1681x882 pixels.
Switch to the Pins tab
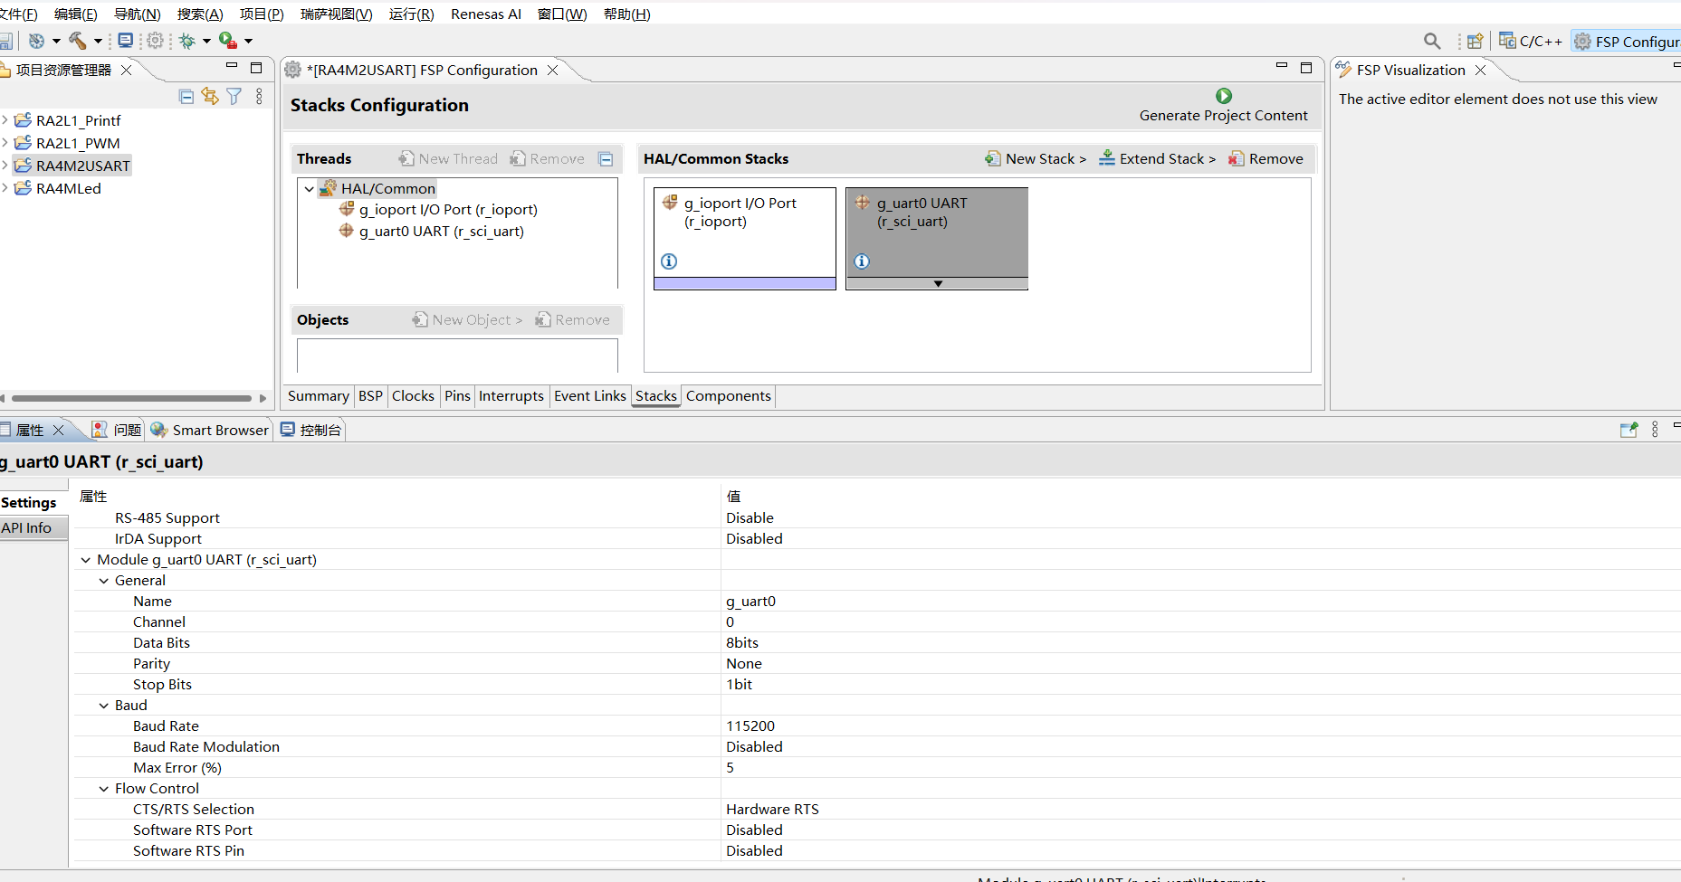point(457,396)
